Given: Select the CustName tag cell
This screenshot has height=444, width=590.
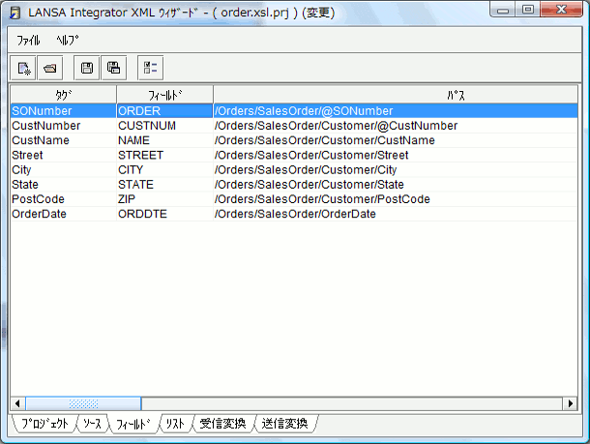Looking at the screenshot, I should 63,140.
